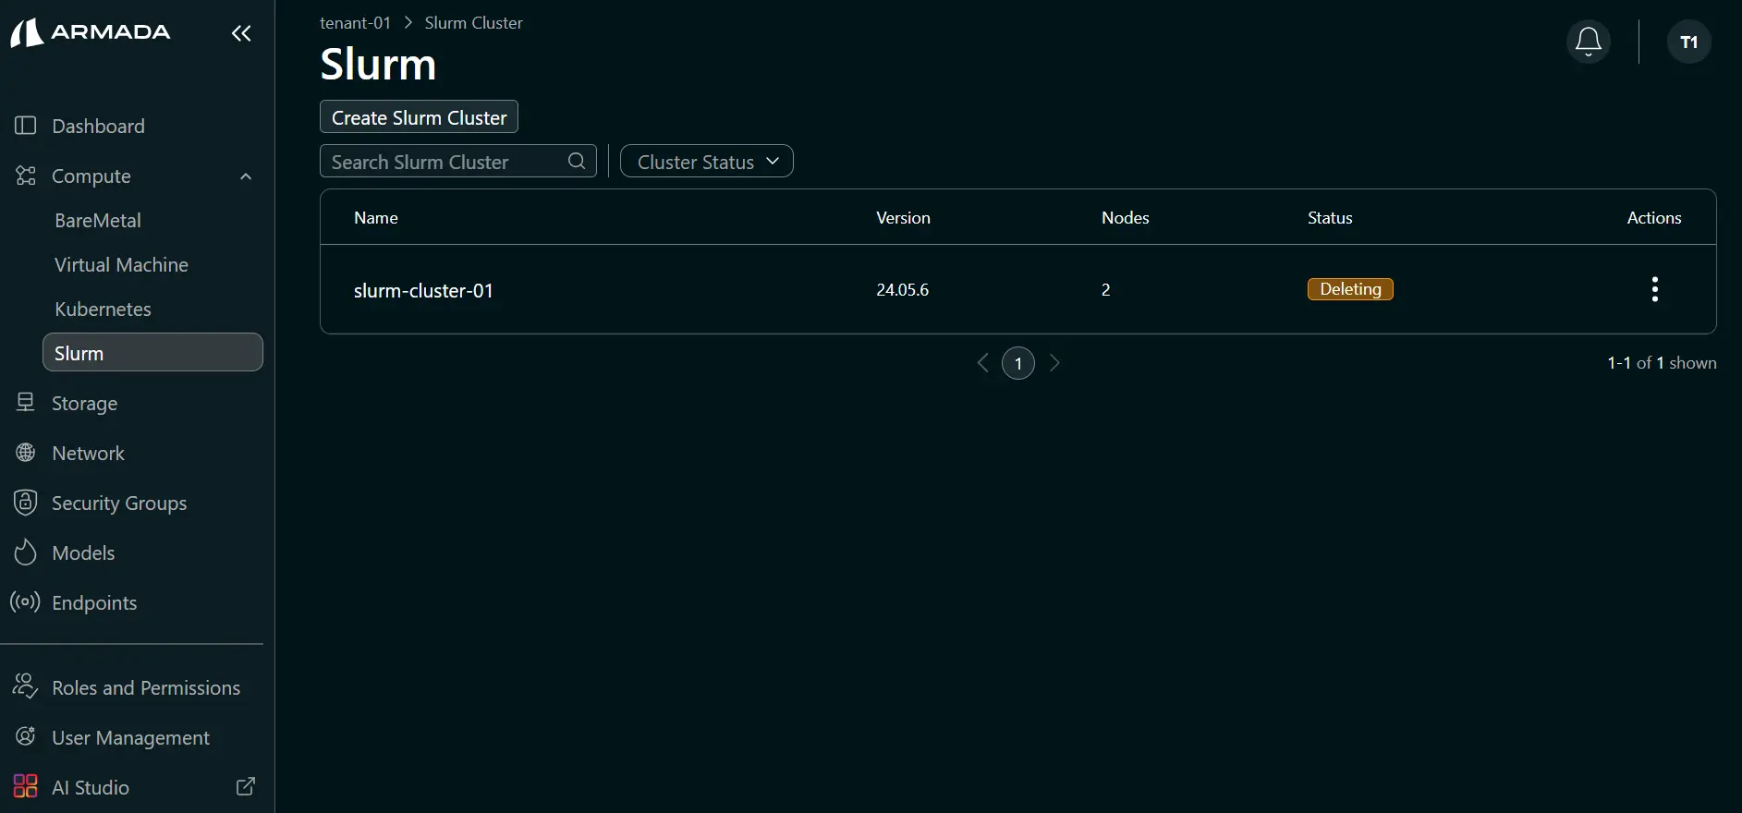Click the search magnifier icon
1742x813 pixels.
(x=577, y=161)
